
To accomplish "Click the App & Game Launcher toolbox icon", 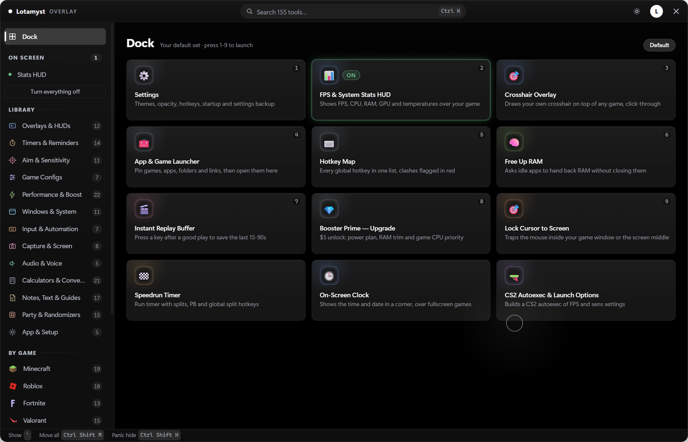I will tap(144, 142).
